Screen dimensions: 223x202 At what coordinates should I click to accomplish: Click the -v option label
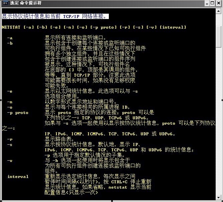[x=10, y=161]
